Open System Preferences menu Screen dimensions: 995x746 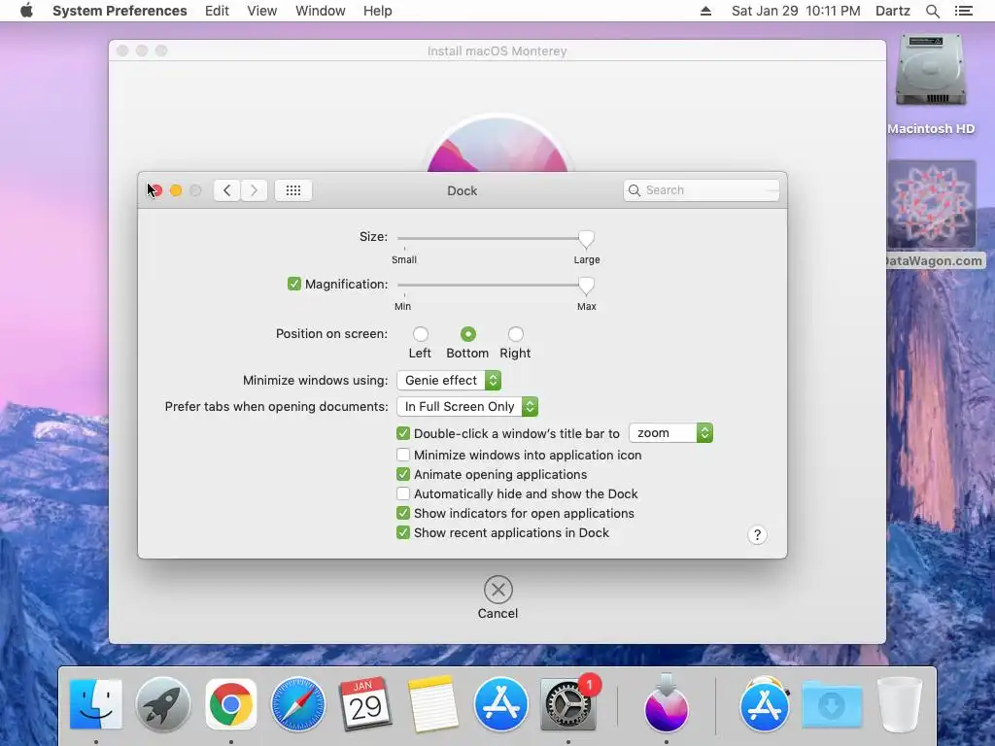[120, 11]
